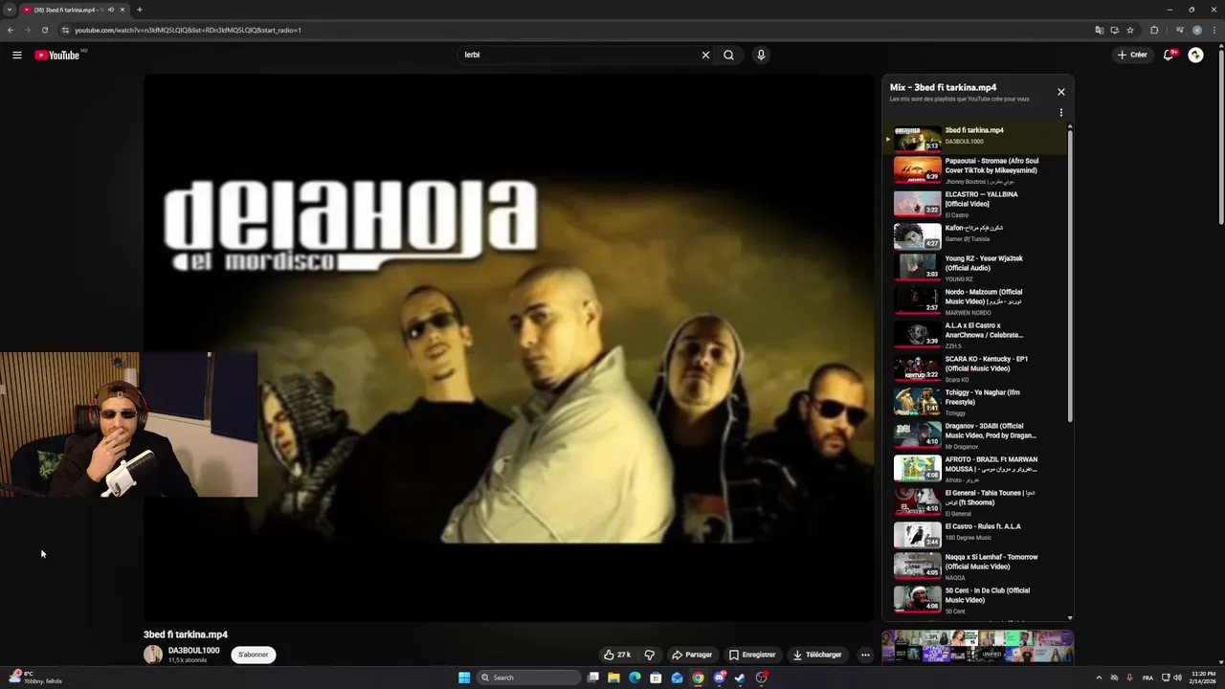Play Nordo - Malzoum music video

tap(976, 300)
